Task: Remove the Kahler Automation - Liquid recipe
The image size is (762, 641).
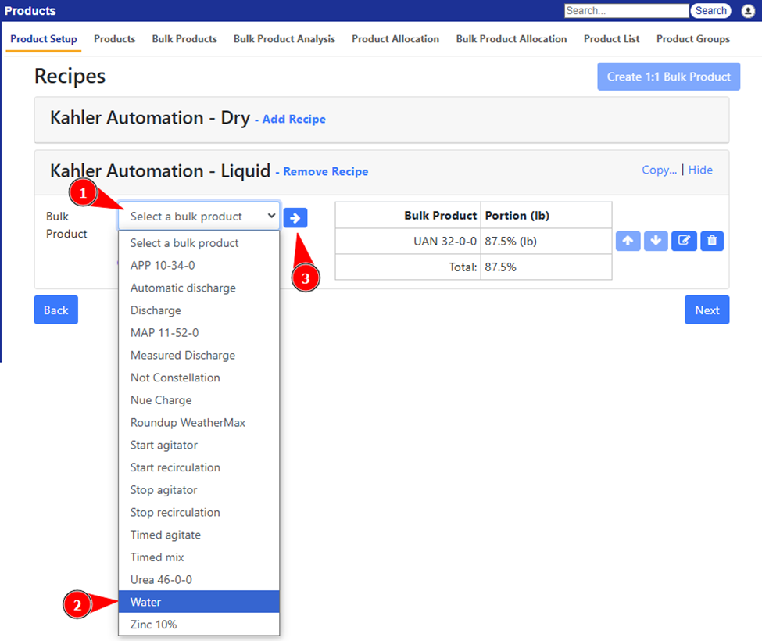Action: point(324,171)
